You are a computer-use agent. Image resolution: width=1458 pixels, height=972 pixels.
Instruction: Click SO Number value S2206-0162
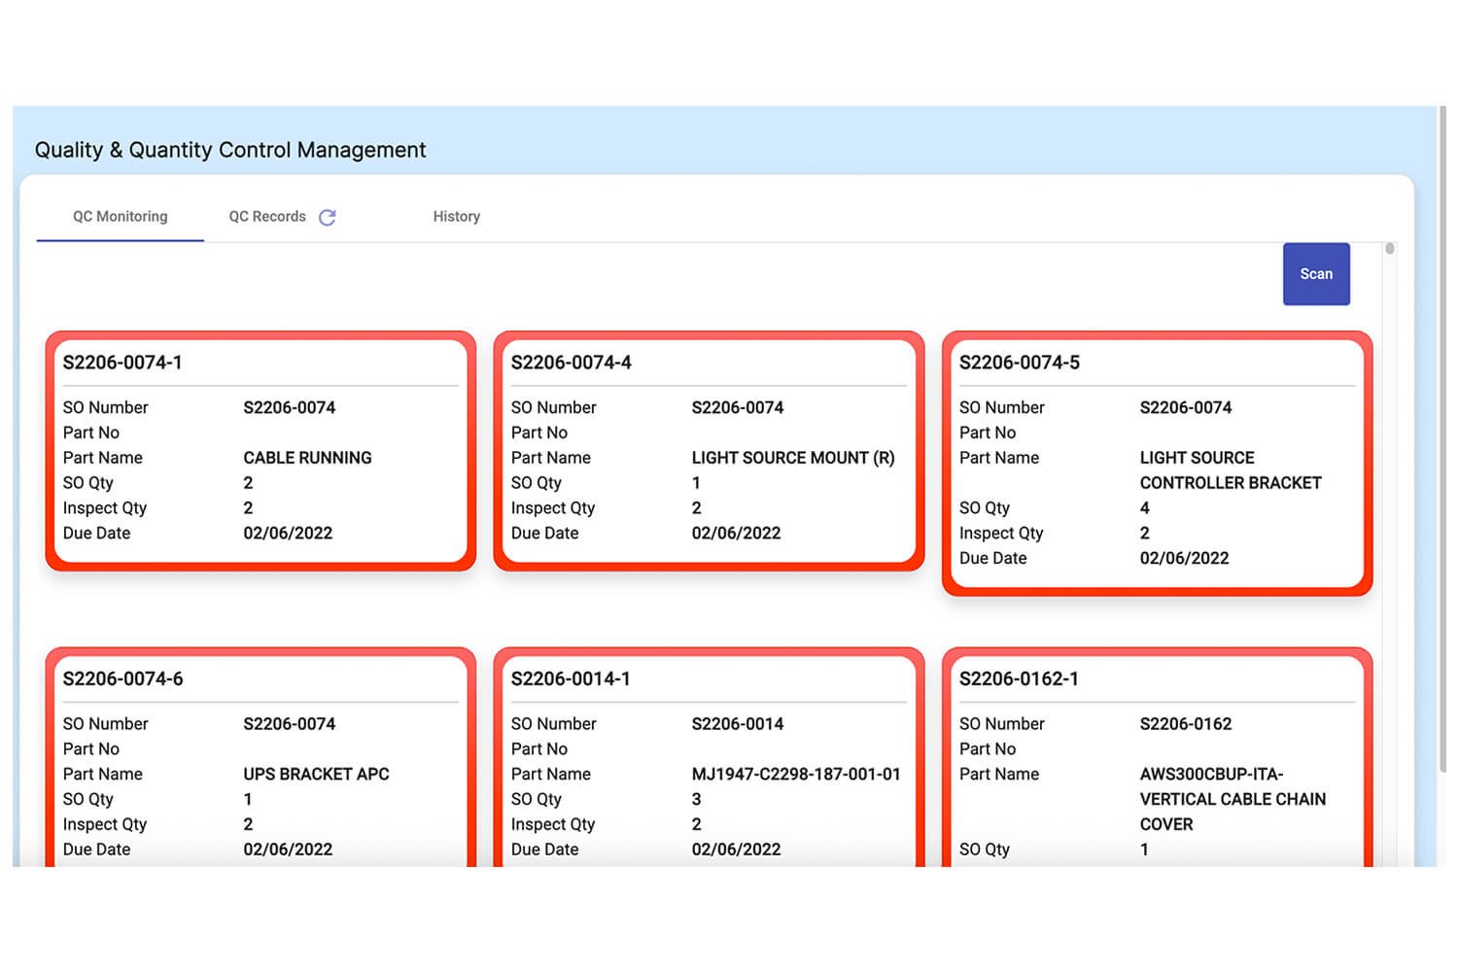click(1185, 724)
